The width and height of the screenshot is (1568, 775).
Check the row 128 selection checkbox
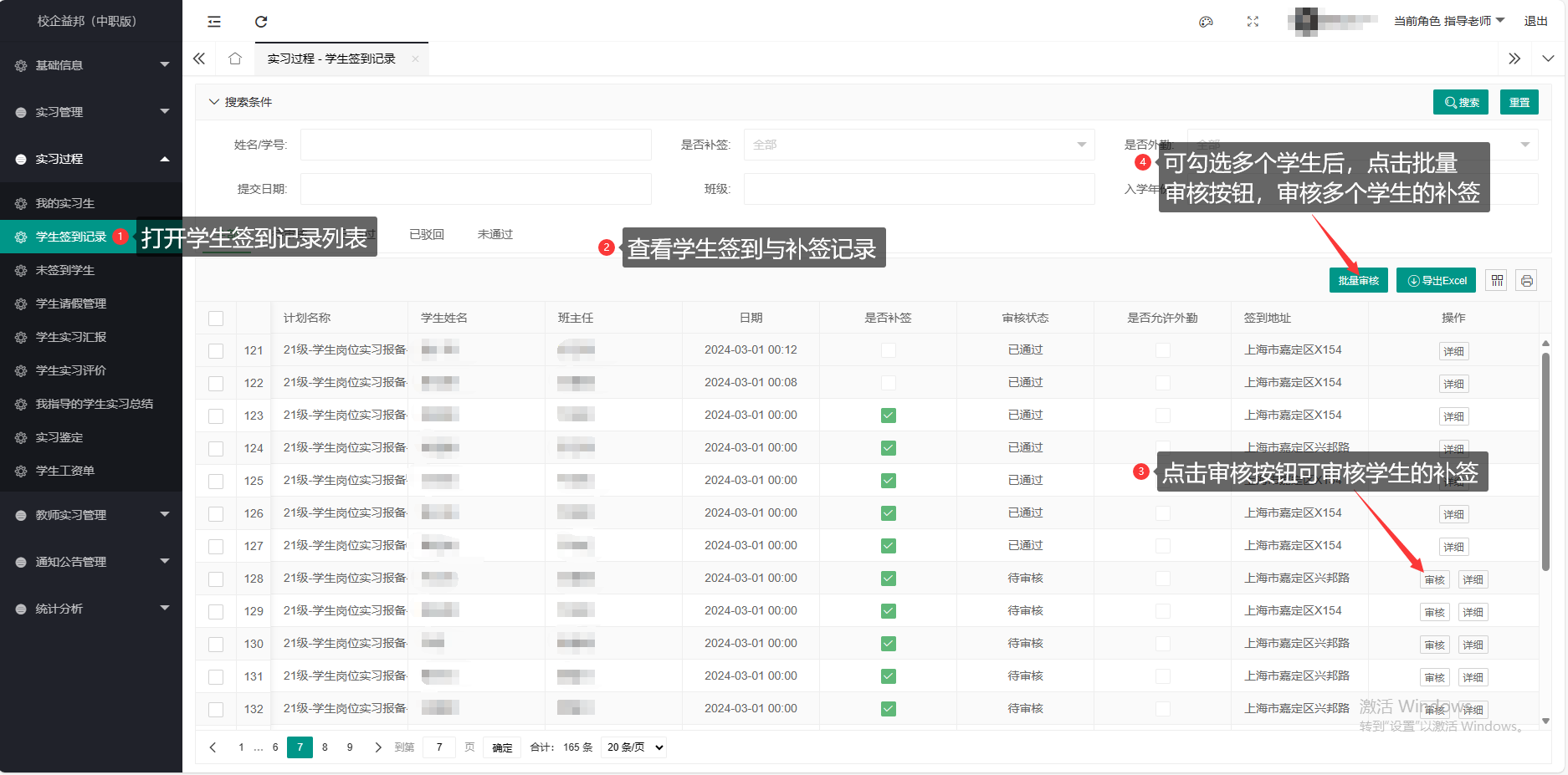(x=216, y=579)
